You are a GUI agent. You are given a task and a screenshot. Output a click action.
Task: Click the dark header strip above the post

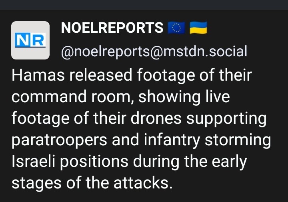pyautogui.click(x=144, y=5)
